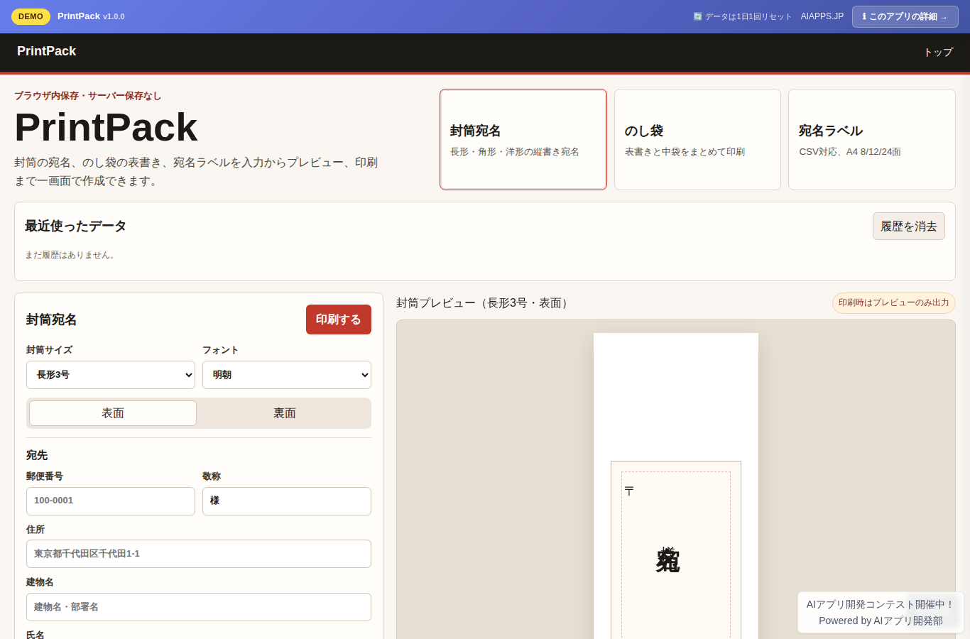Image resolution: width=970 pixels, height=639 pixels.
Task: Click the 印刷時はプレビューのみ出力 badge
Action: [893, 303]
